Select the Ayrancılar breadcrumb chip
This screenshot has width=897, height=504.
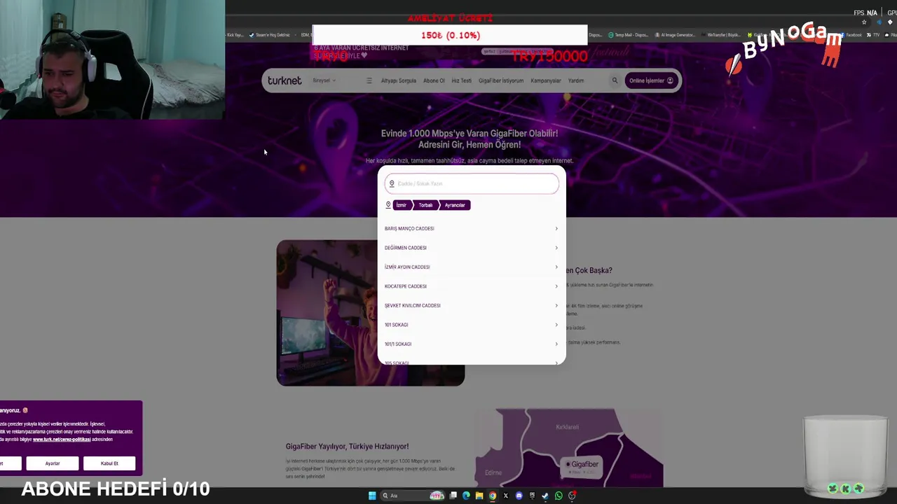(x=455, y=205)
